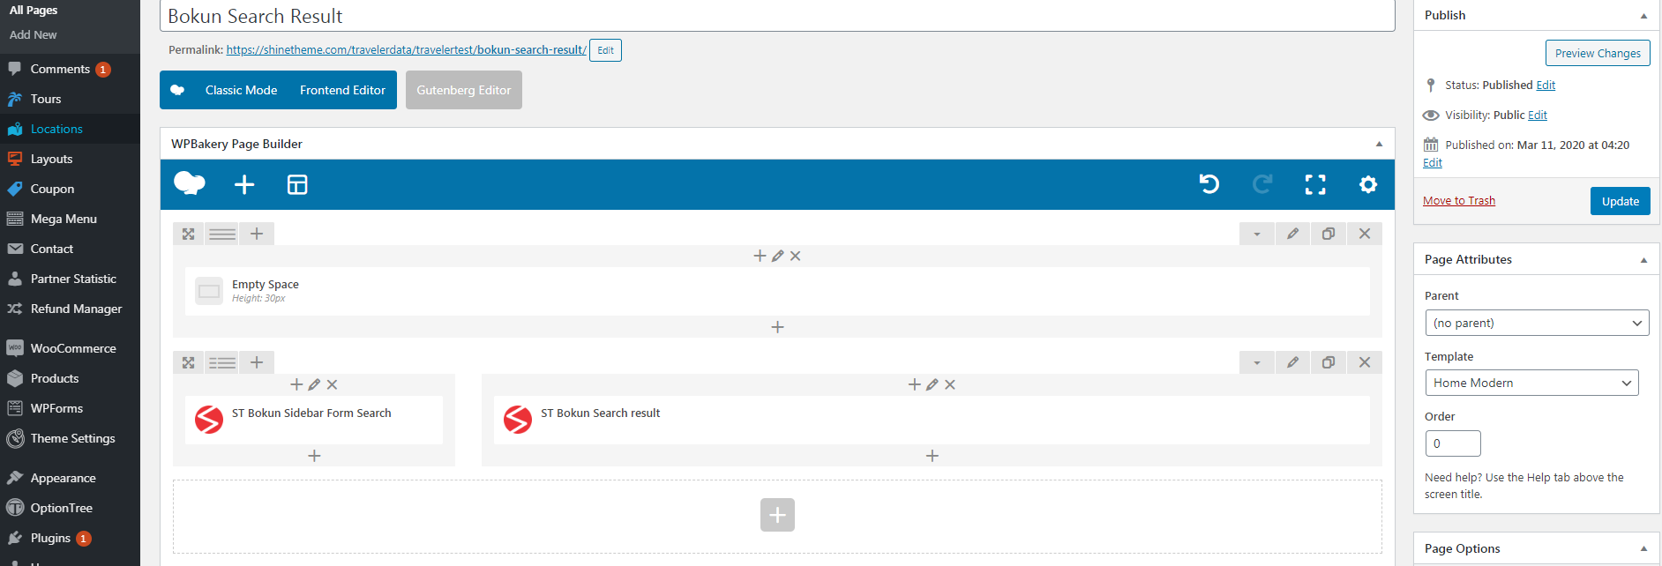Open the Templates icon in WPBakery toolbar
Image resolution: width=1662 pixels, height=566 pixels.
pyautogui.click(x=297, y=184)
